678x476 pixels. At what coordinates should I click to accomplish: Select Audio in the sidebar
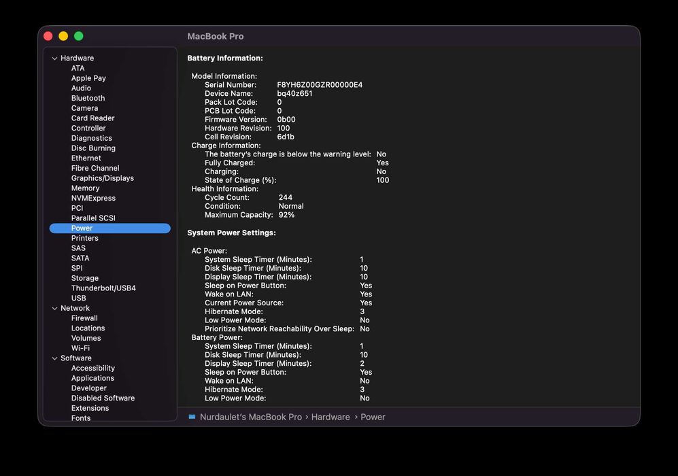point(81,88)
